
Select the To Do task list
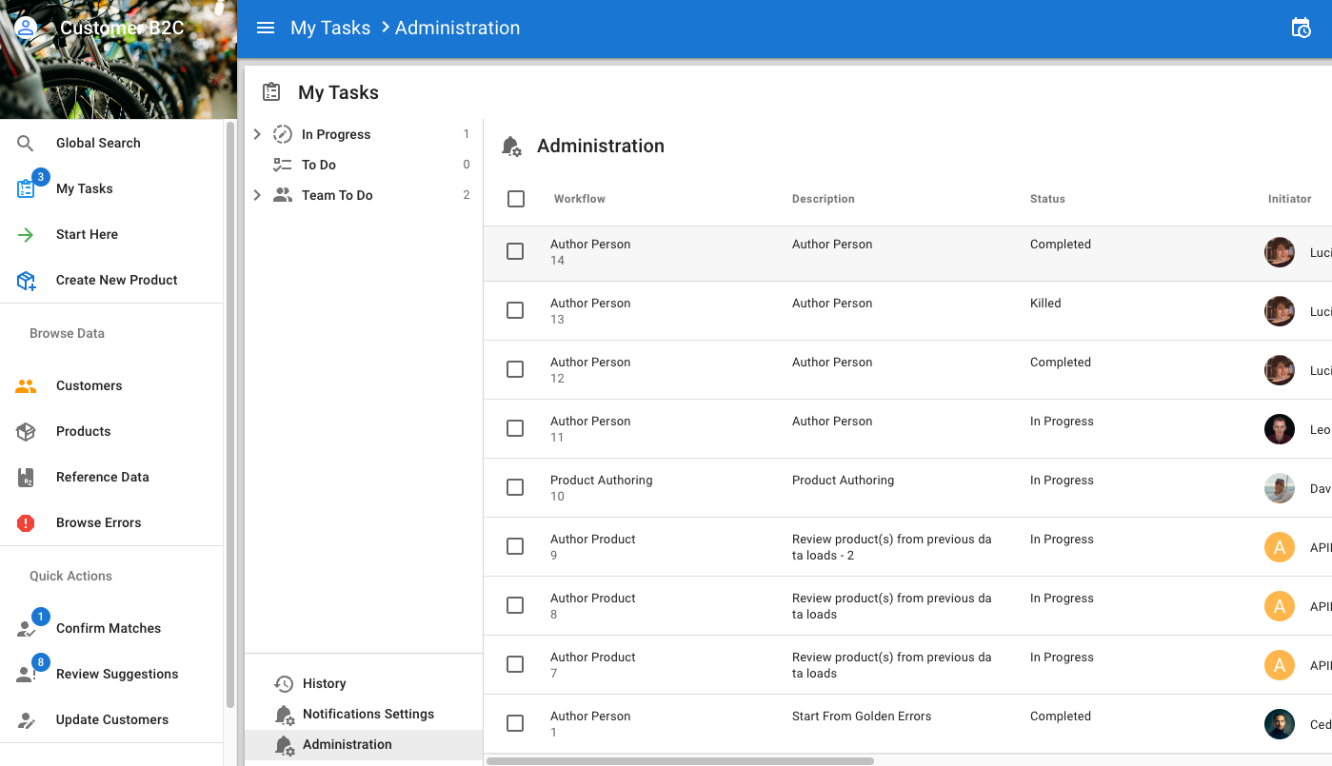[319, 165]
